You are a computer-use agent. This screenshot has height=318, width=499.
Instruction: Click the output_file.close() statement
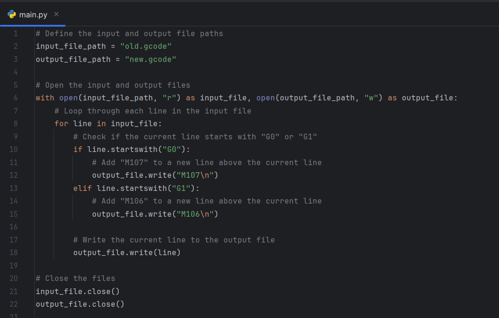[80, 304]
